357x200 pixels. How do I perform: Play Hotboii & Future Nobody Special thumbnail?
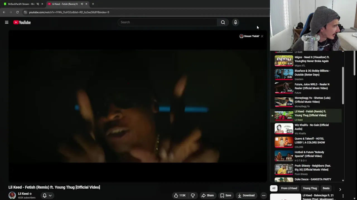click(284, 156)
